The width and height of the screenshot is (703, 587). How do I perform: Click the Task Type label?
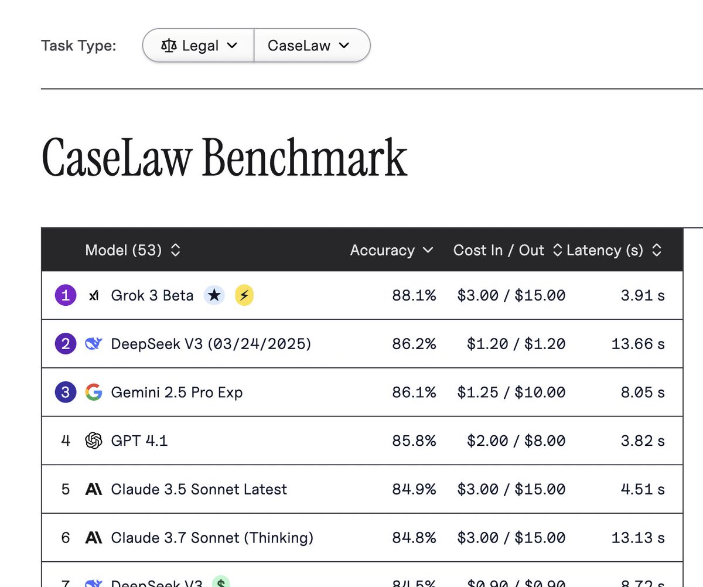tap(79, 46)
